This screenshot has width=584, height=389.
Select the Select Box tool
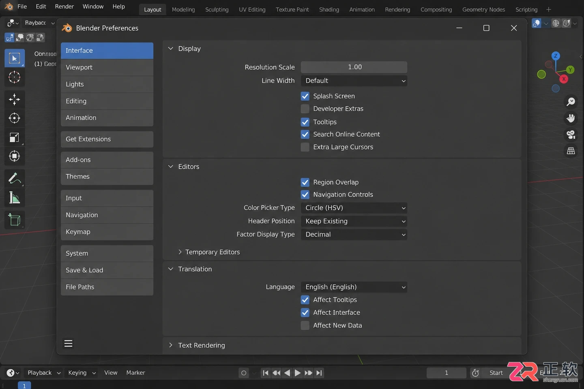[x=15, y=58]
